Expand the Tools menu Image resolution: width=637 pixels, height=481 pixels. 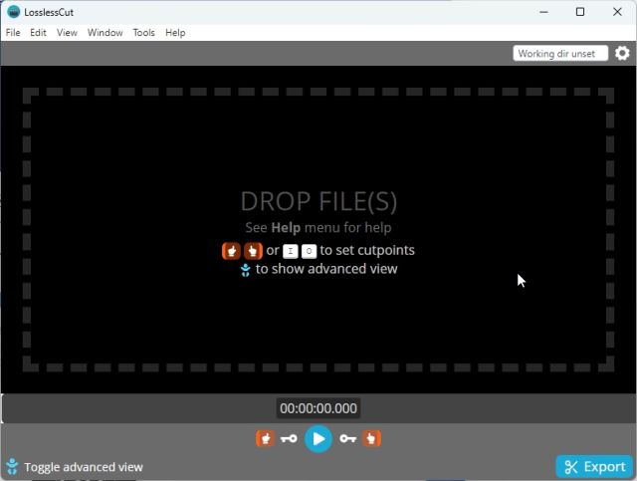click(144, 33)
